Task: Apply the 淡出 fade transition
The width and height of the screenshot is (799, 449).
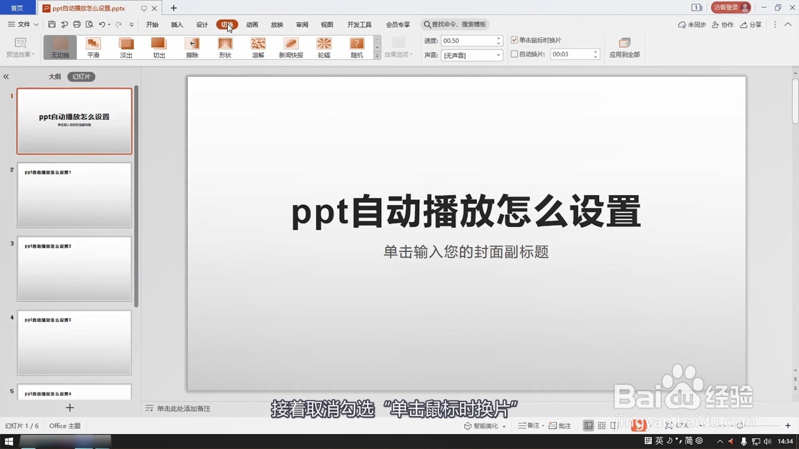Action: tap(125, 47)
